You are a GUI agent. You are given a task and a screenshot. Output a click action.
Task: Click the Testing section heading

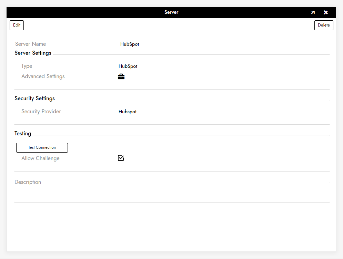23,134
